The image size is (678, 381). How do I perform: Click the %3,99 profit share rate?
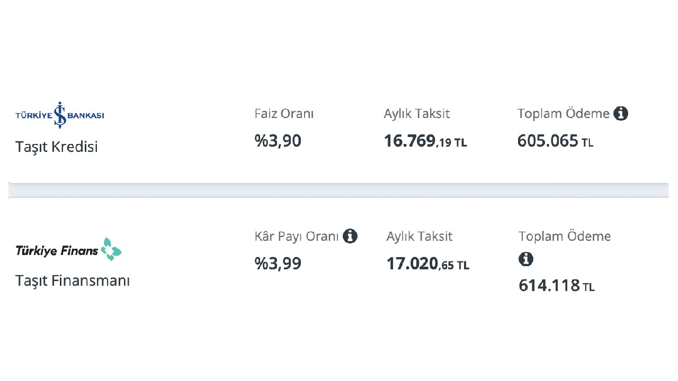coord(278,264)
